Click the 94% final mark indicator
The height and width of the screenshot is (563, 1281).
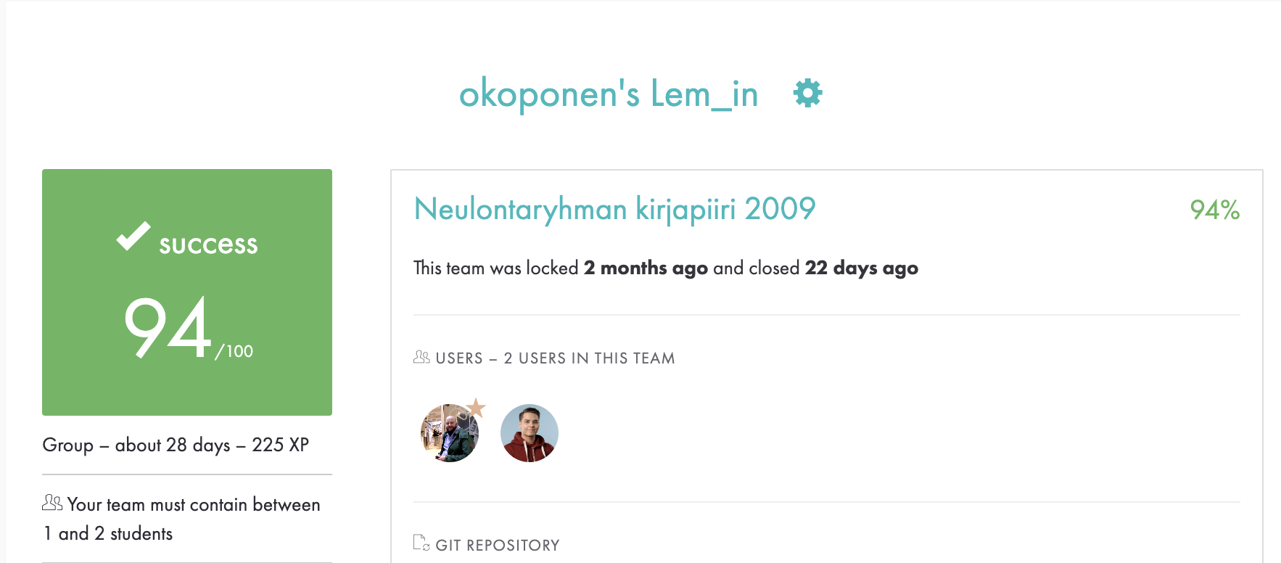pos(1214,210)
